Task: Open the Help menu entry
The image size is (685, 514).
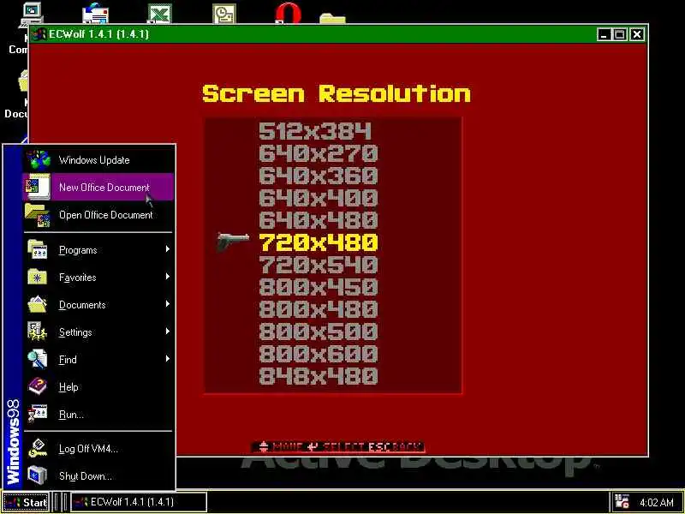Action: tap(98, 386)
